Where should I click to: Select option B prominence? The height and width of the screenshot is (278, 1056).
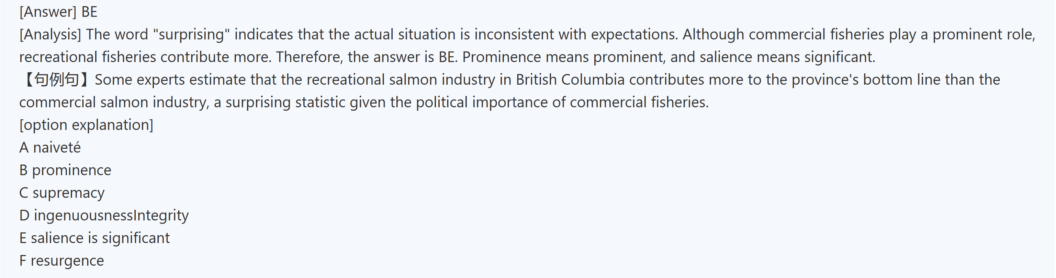click(x=65, y=170)
